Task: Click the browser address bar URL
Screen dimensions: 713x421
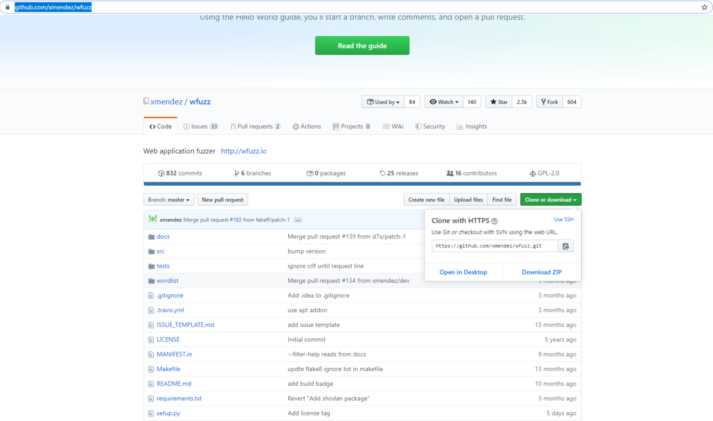Action: [53, 8]
